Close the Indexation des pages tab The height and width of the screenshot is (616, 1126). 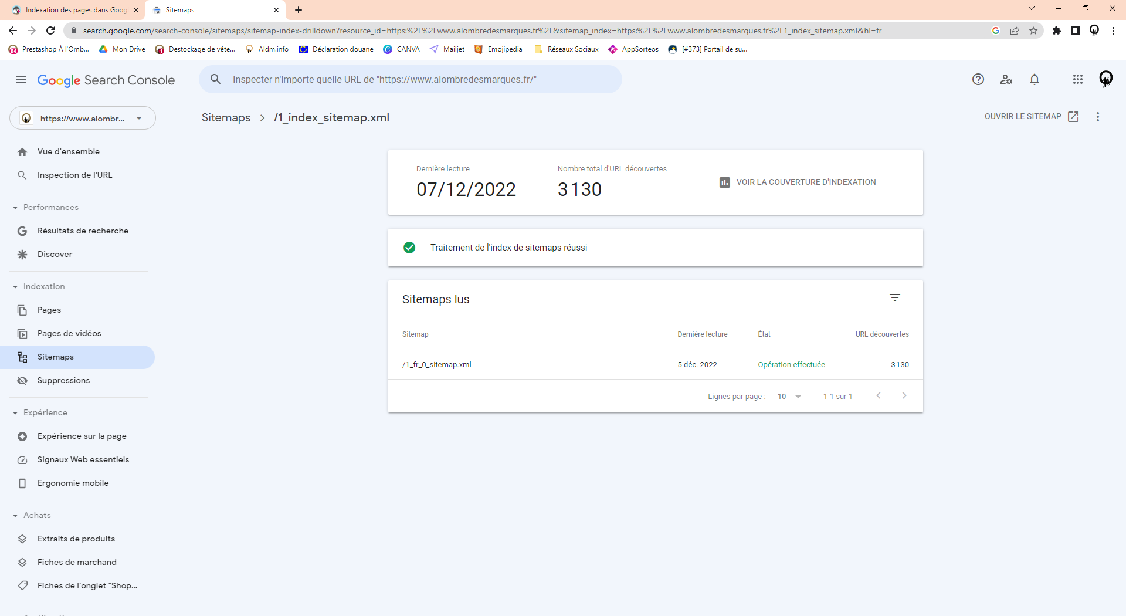136,10
